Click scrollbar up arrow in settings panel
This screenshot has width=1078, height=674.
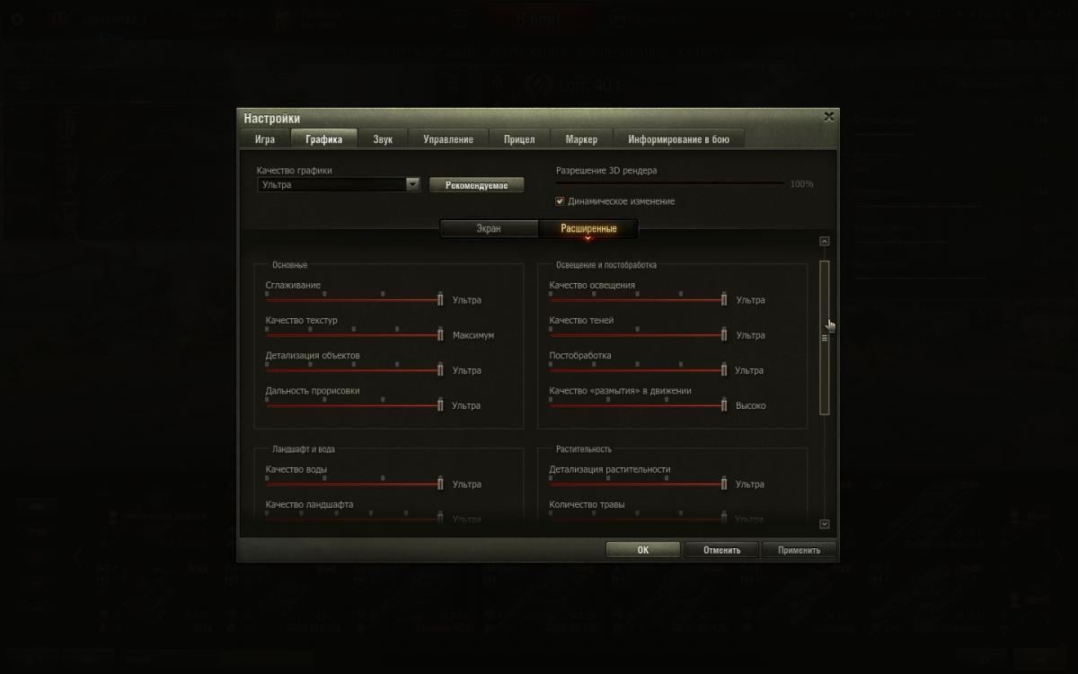825,241
